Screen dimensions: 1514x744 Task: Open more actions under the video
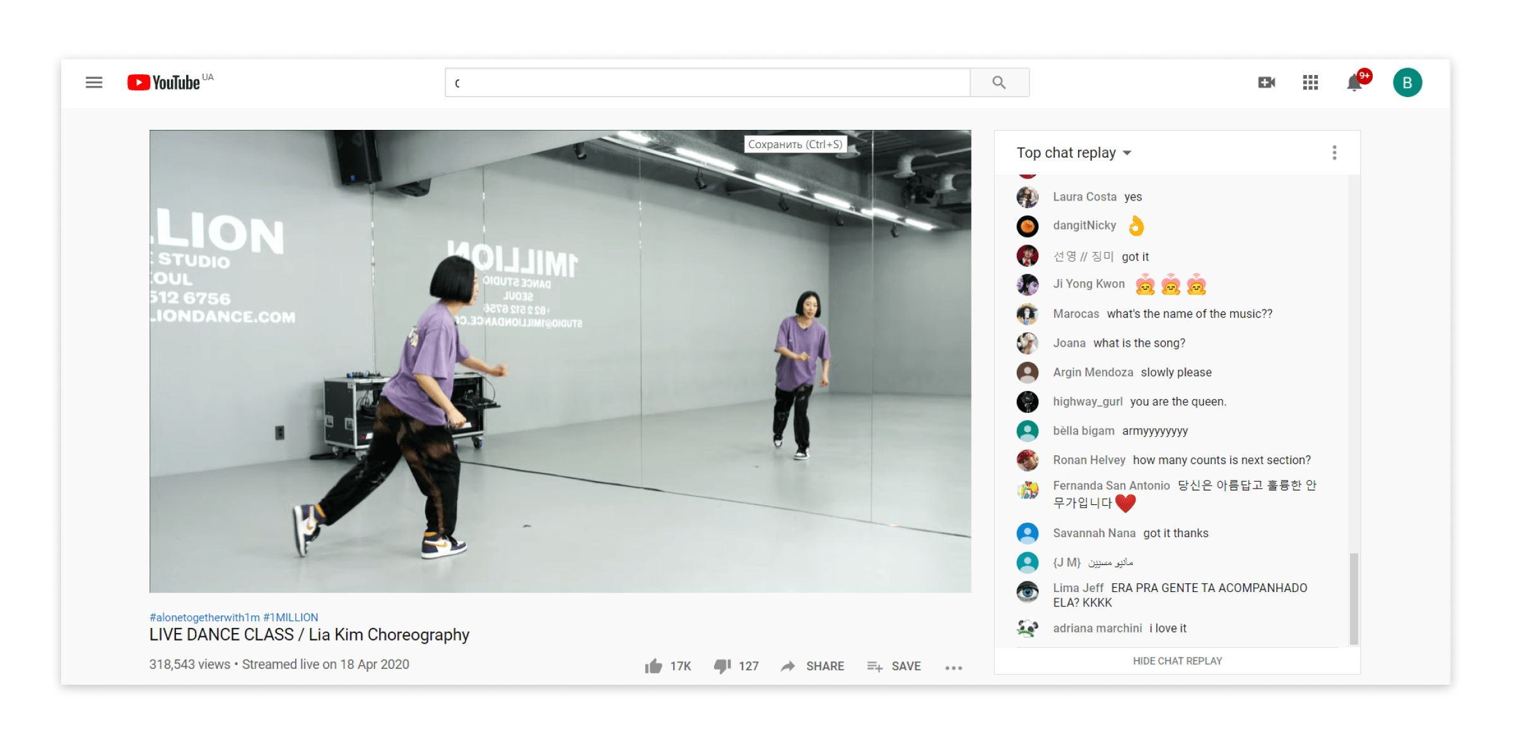(953, 668)
